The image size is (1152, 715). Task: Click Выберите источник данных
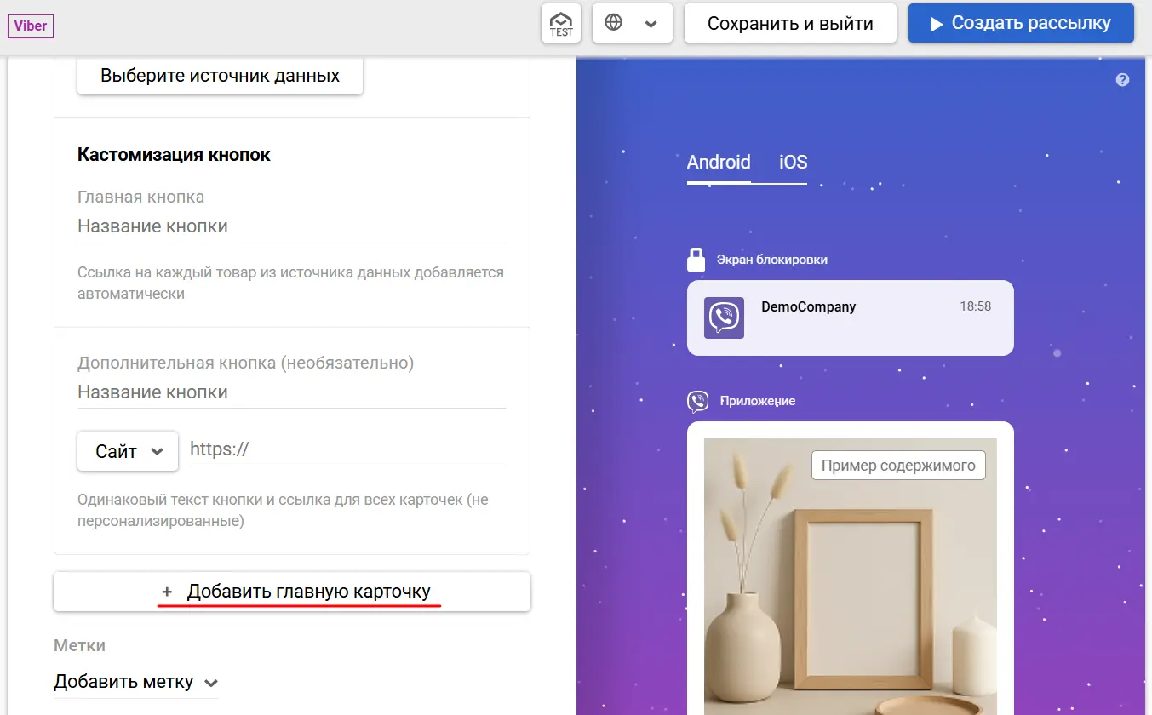pyautogui.click(x=220, y=76)
